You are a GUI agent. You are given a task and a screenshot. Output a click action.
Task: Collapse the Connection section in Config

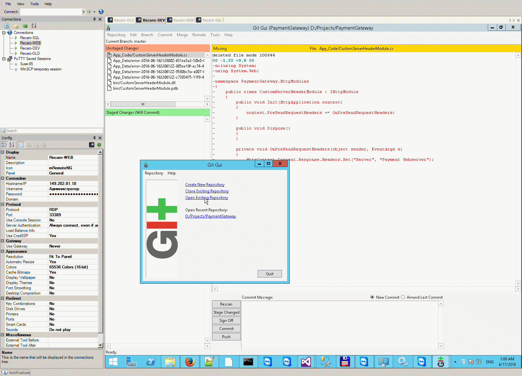click(x=3, y=178)
